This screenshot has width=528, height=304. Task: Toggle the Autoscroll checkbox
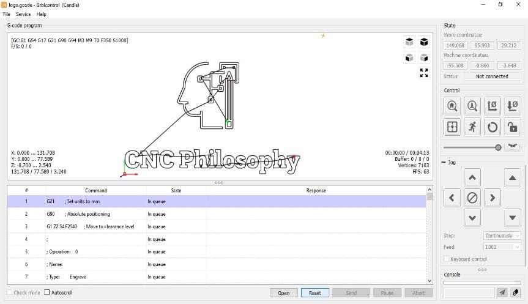tap(47, 292)
